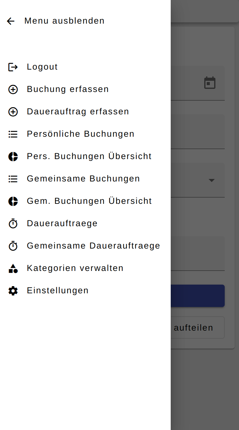239x430 pixels.
Task: Click the plus icon beside Dauerauftrag erfassen
Action: pyautogui.click(x=13, y=112)
